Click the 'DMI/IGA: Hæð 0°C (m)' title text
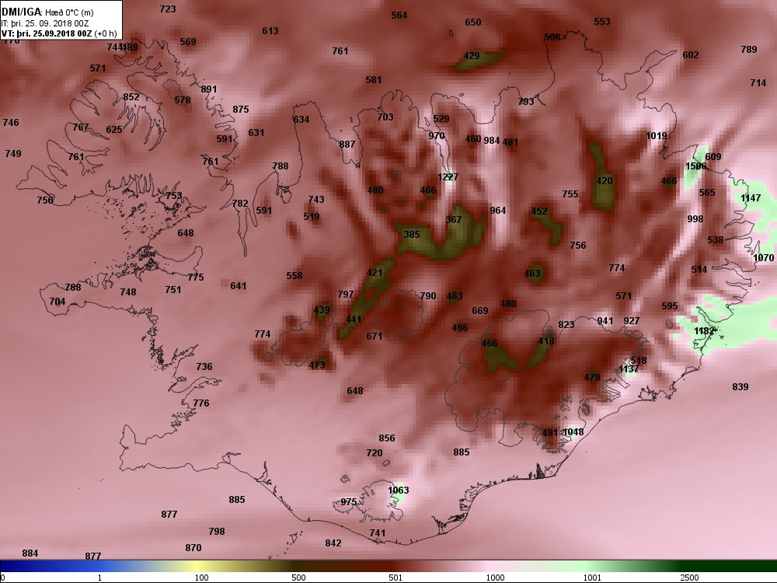 click(47, 12)
